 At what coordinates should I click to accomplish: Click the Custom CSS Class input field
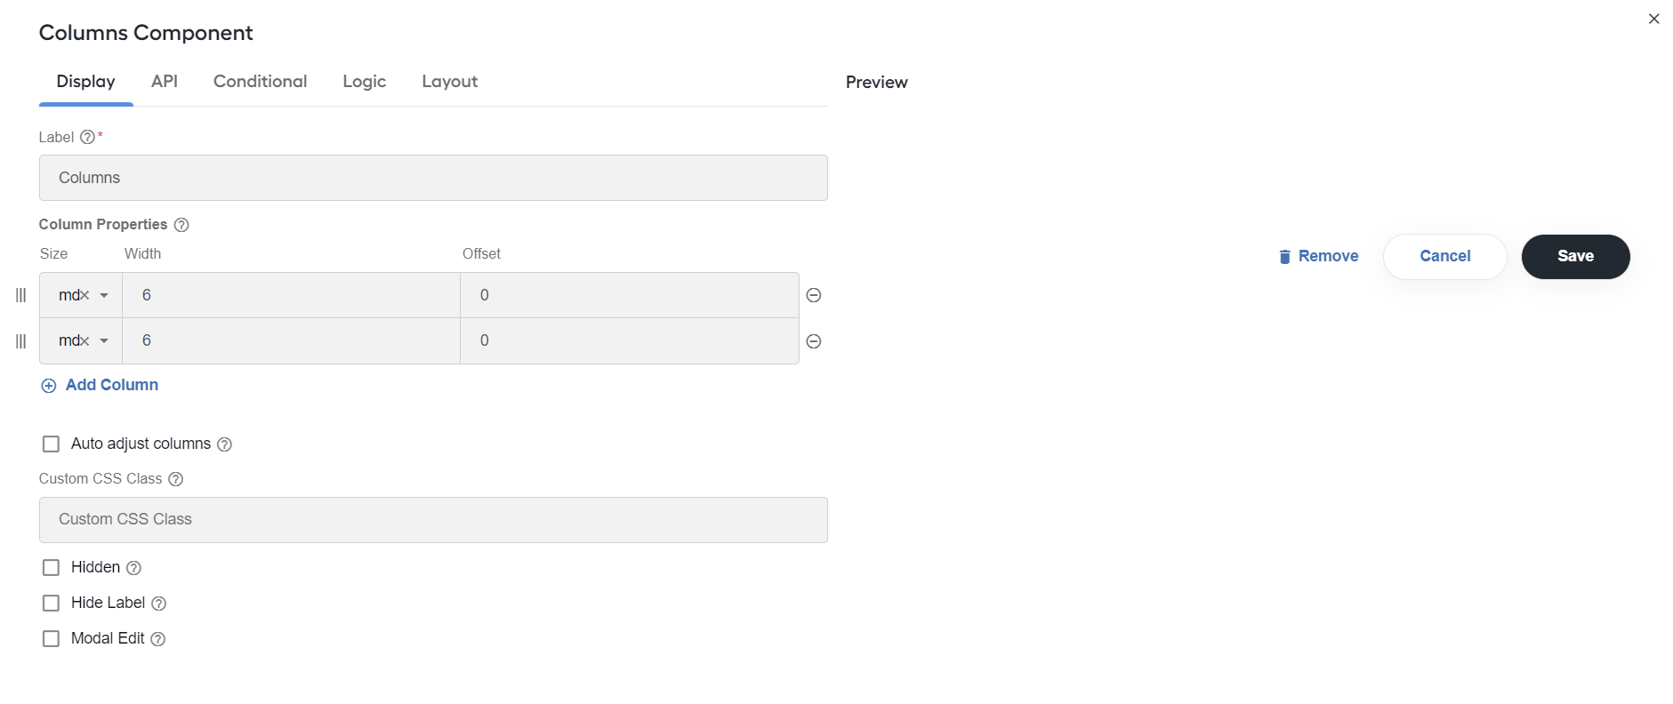click(x=433, y=520)
